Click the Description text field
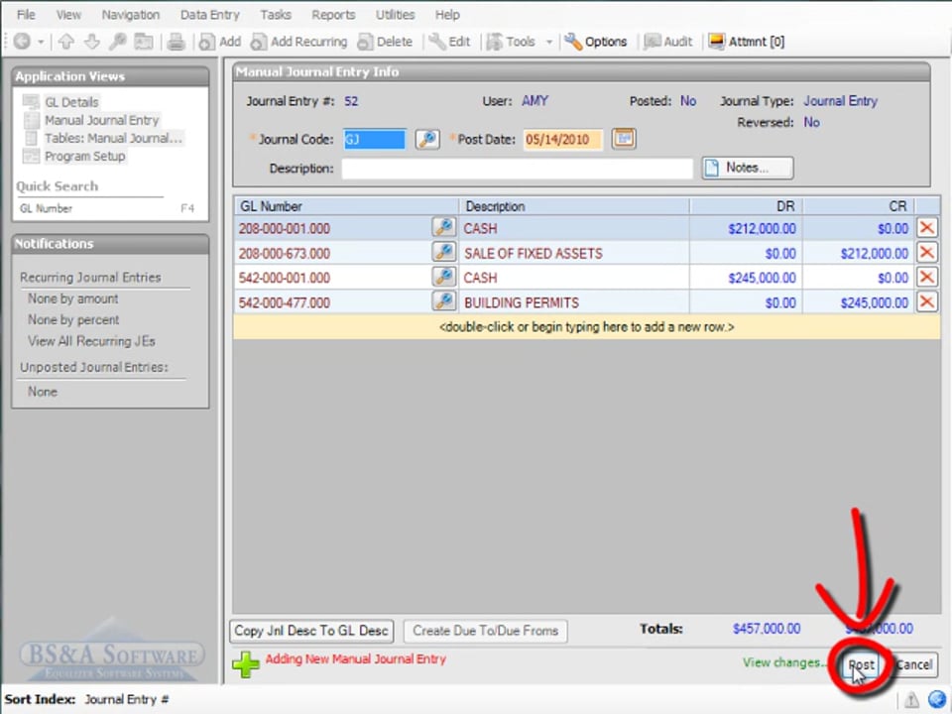 pyautogui.click(x=518, y=169)
